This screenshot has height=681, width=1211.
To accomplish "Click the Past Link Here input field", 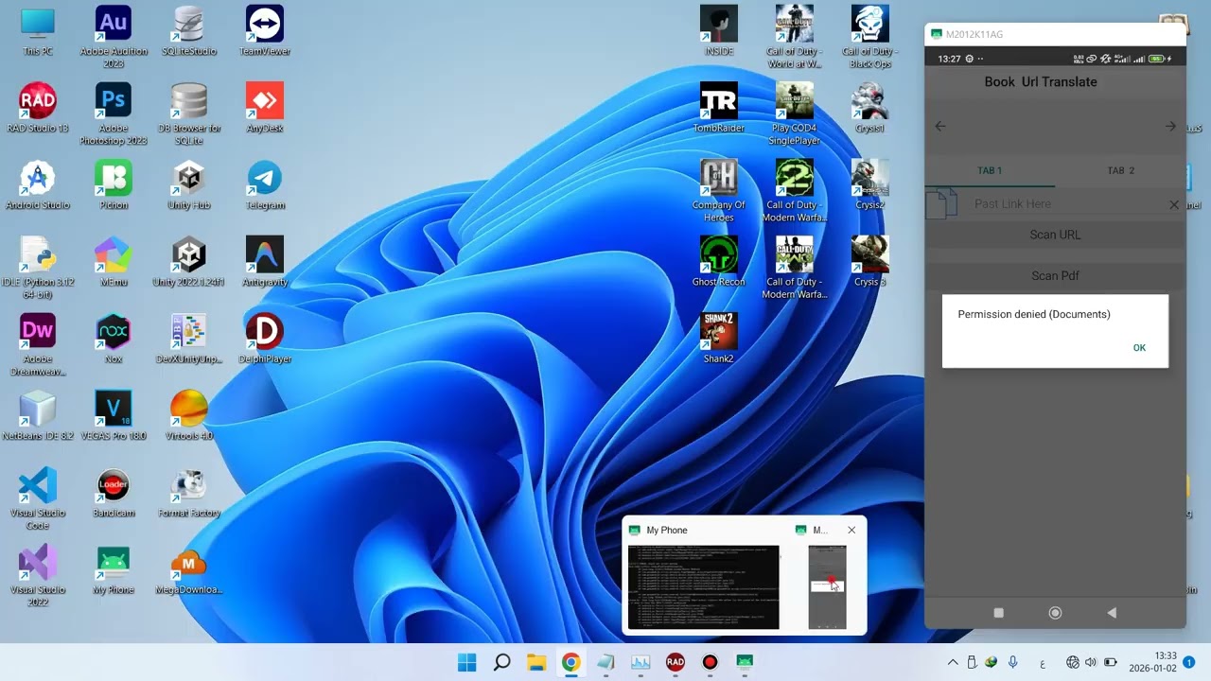I will click(x=1064, y=204).
